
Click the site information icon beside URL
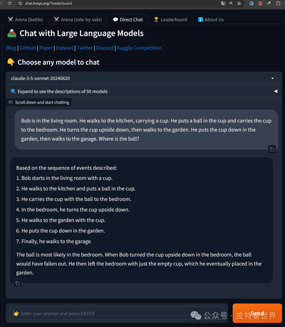pyautogui.click(x=20, y=3)
